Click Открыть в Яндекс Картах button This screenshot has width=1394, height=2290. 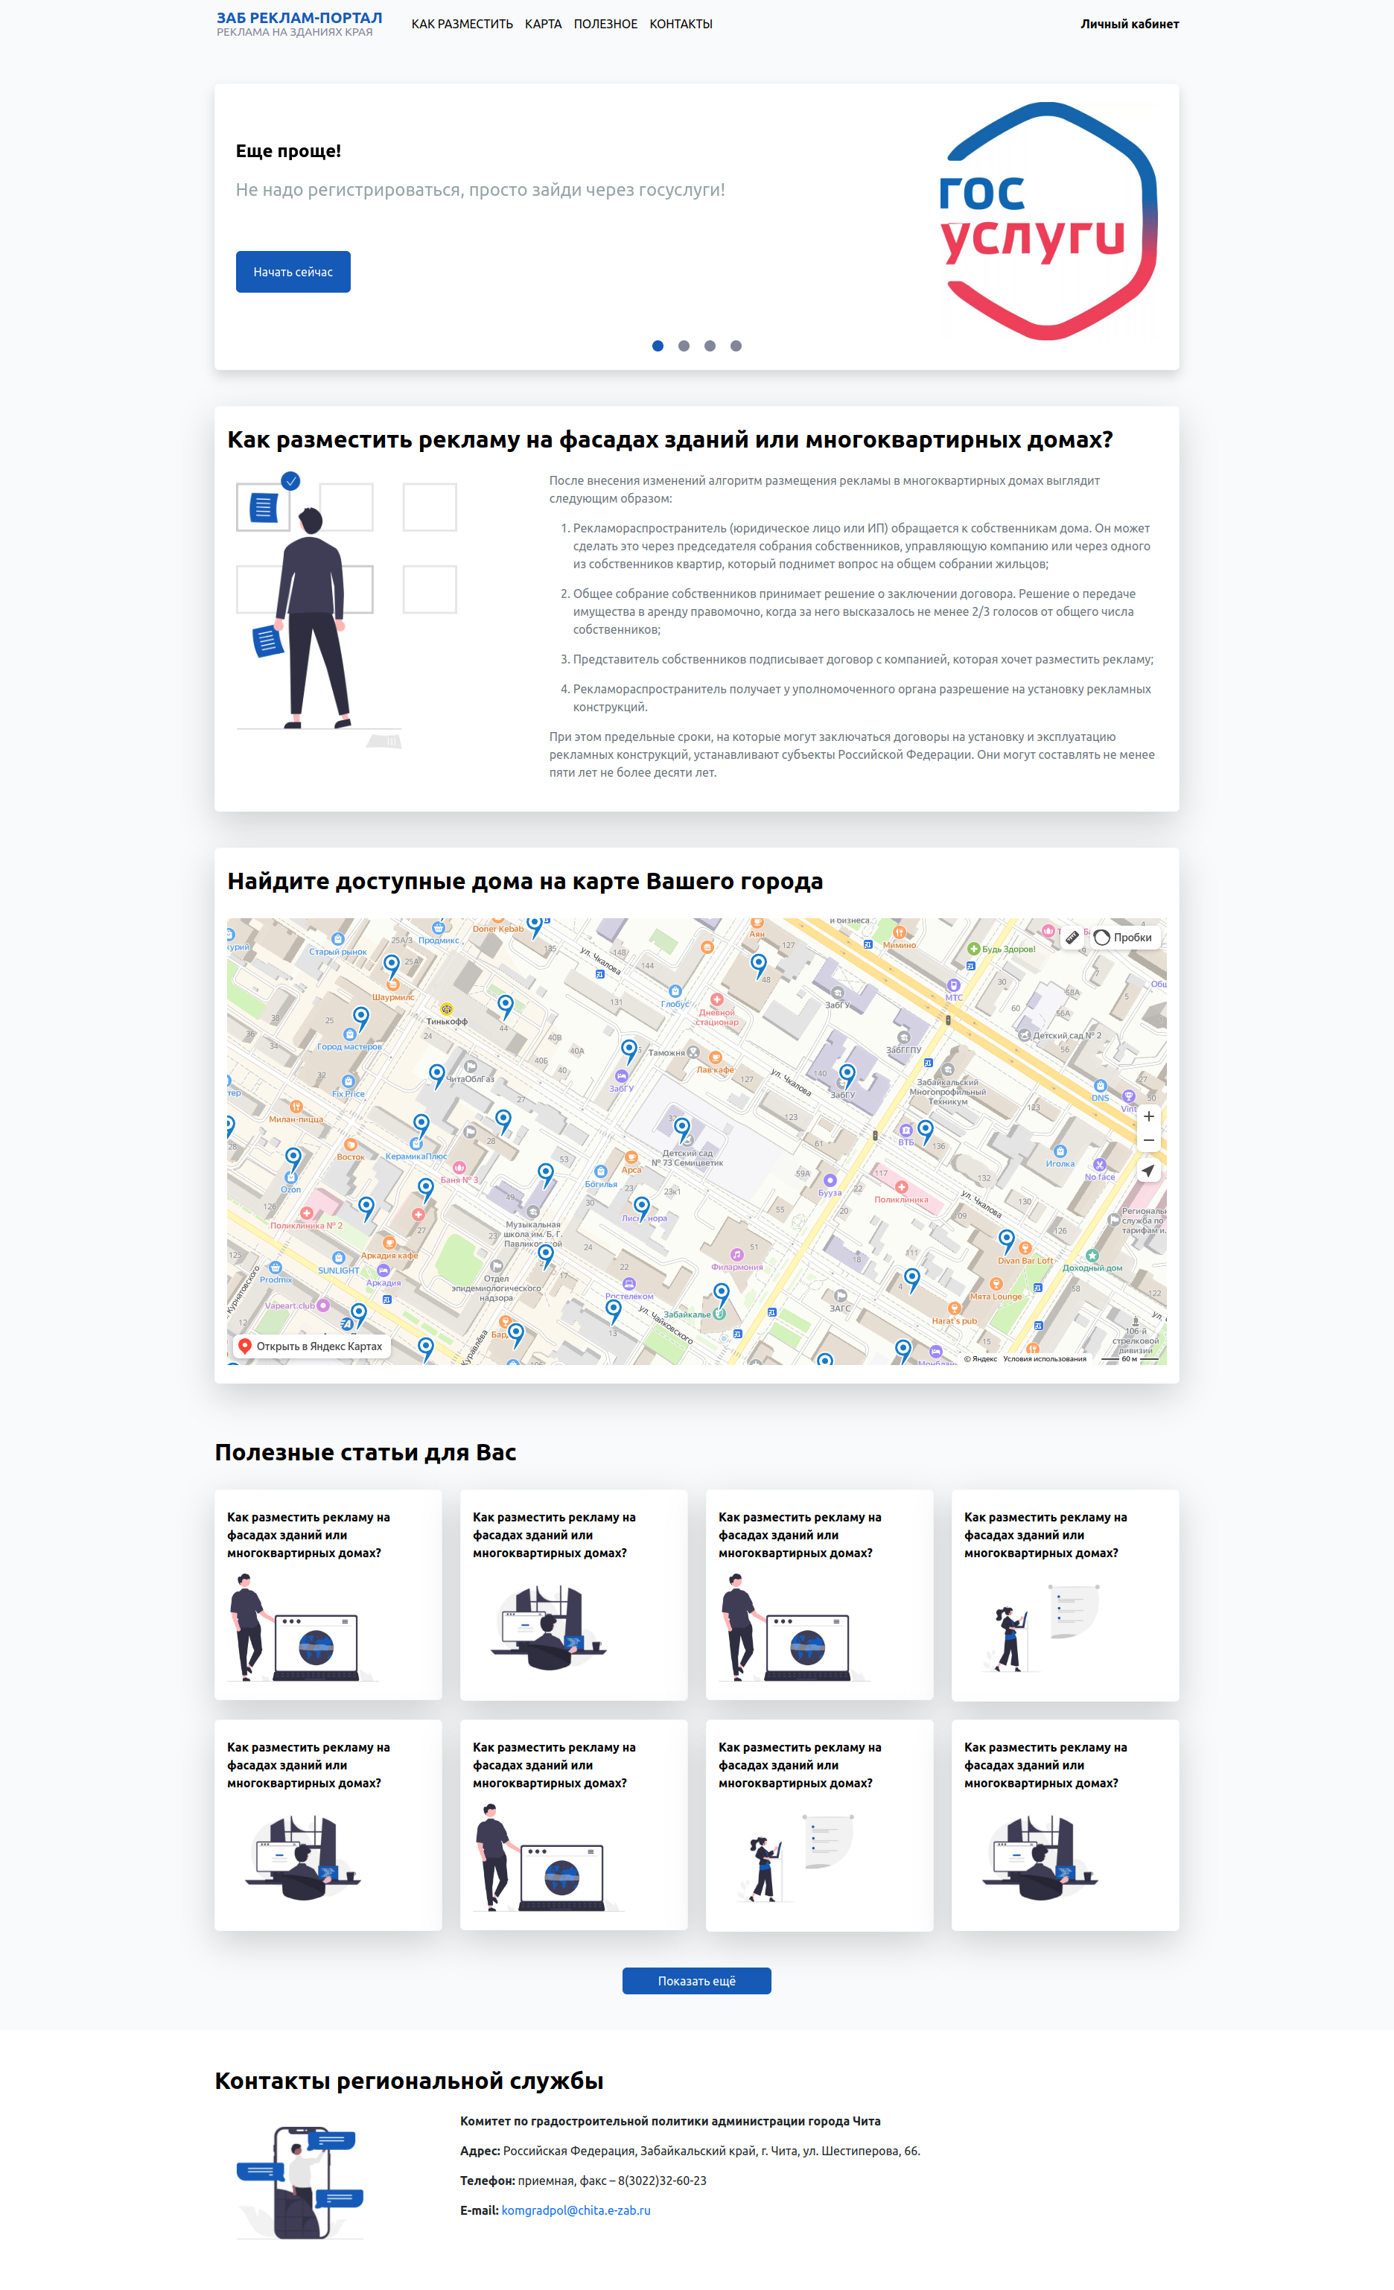[311, 1346]
